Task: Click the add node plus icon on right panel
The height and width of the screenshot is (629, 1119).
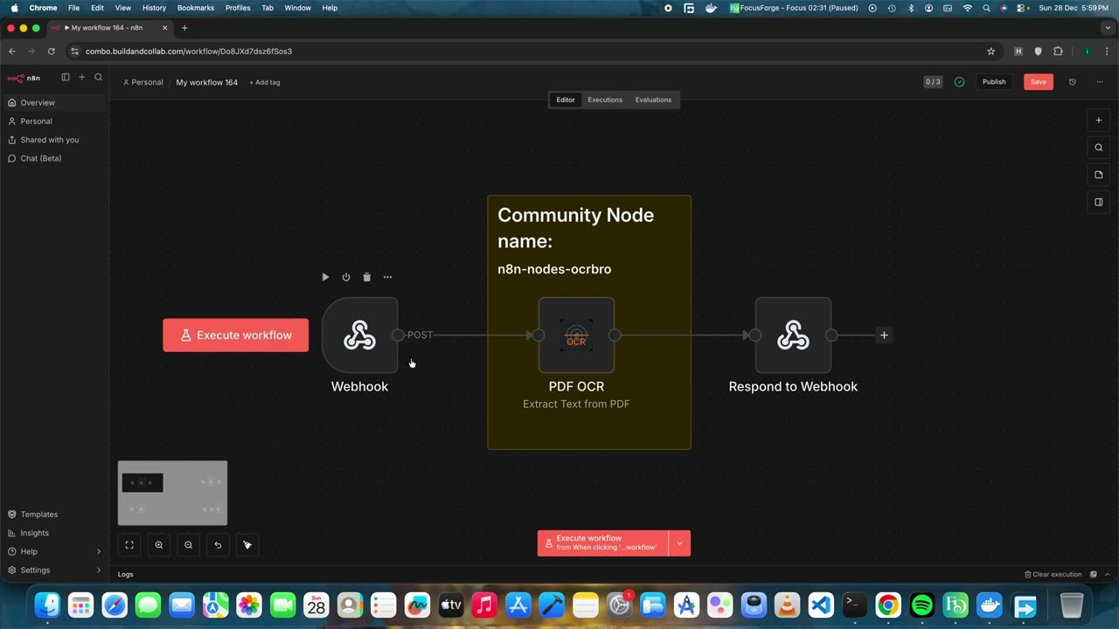Action: tap(1099, 121)
